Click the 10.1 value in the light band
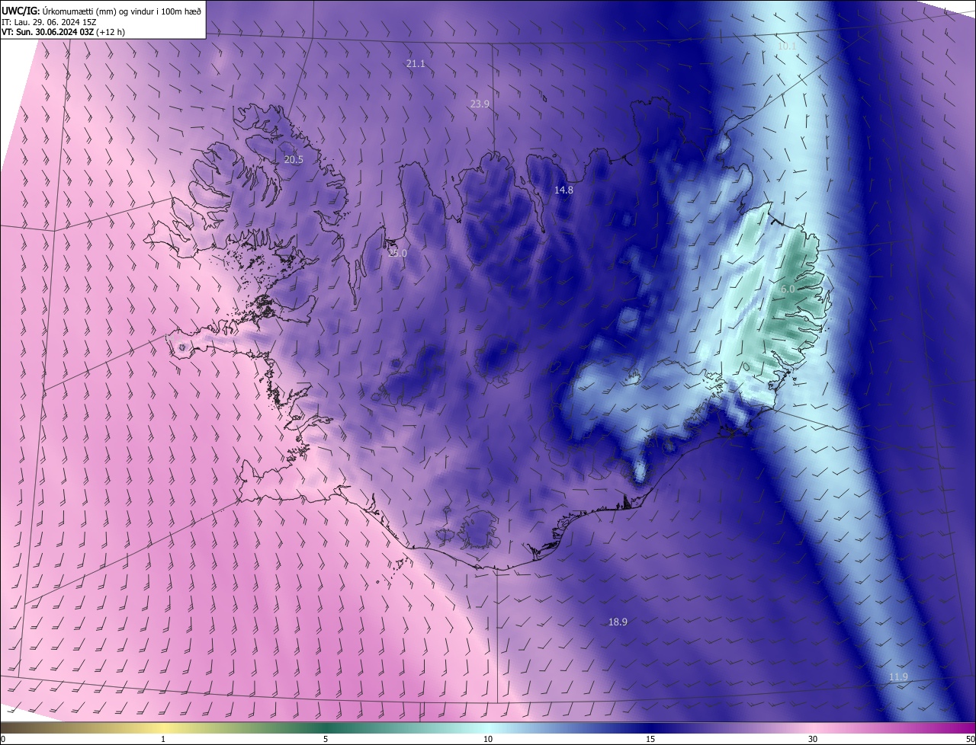Viewport: 976px width, 745px height. (787, 46)
